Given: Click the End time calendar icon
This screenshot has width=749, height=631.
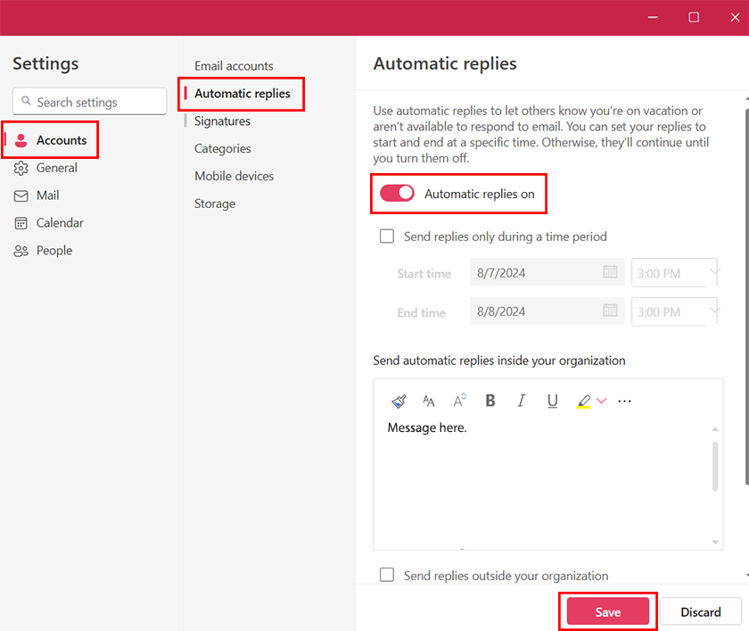Looking at the screenshot, I should pyautogui.click(x=610, y=311).
